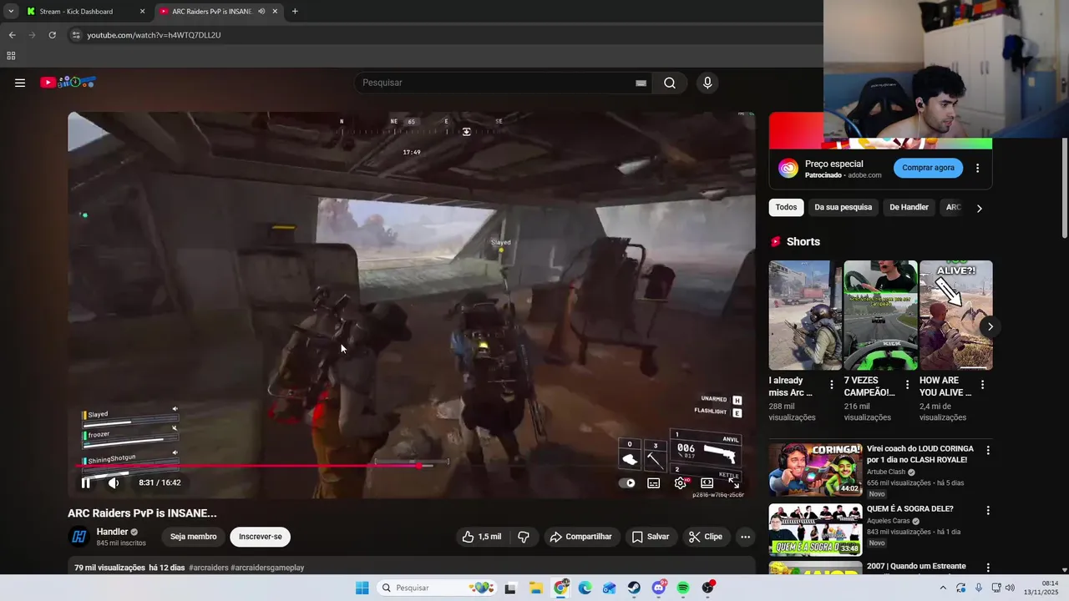Screen dimensions: 1069x601
Task: Mute the ARC Raiders tab audio
Action: [261, 12]
